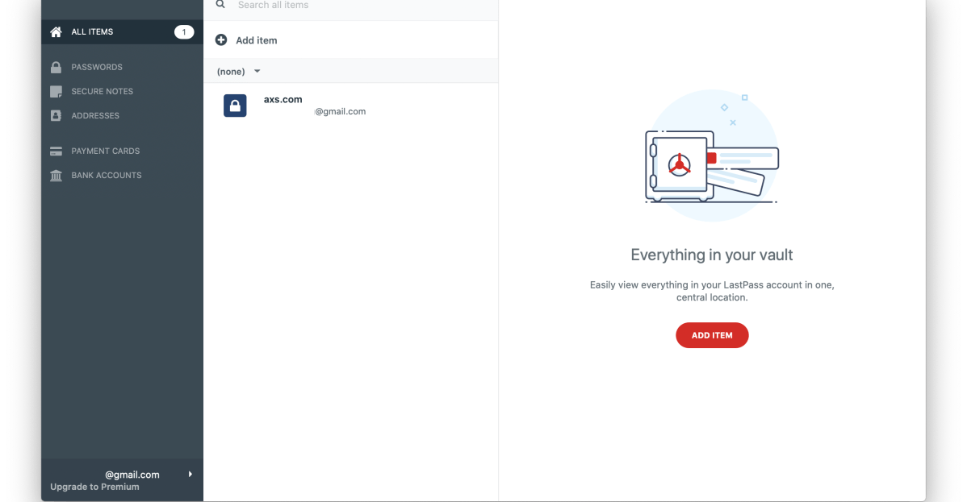Open the Passwords category
The image size is (967, 502).
click(97, 68)
